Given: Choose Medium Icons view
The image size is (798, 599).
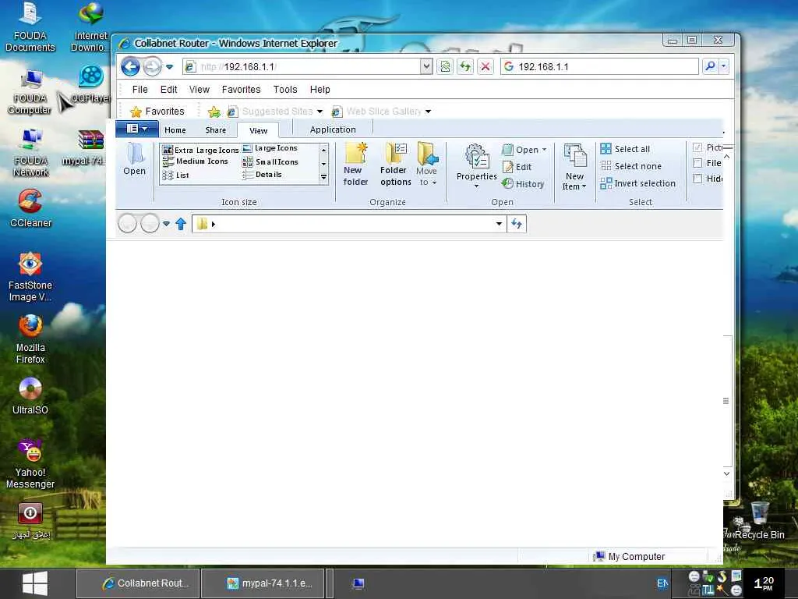Looking at the screenshot, I should tap(196, 161).
